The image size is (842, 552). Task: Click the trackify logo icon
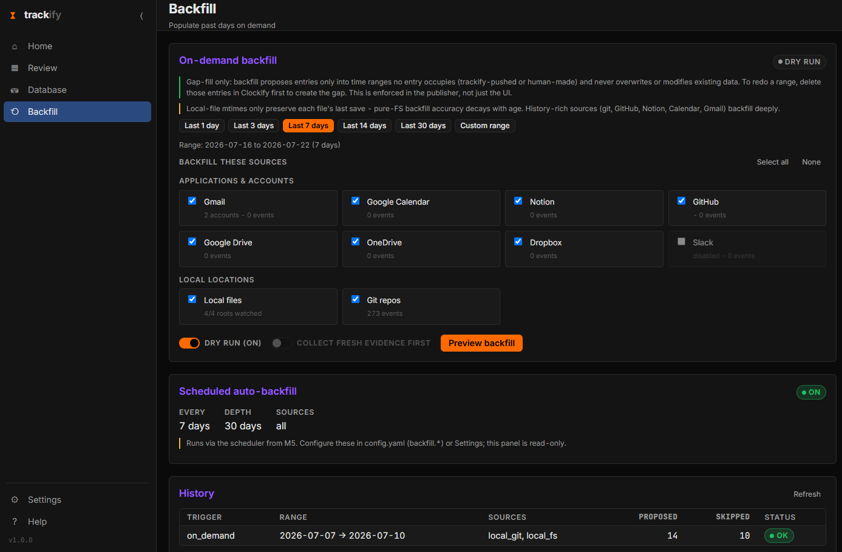point(13,15)
